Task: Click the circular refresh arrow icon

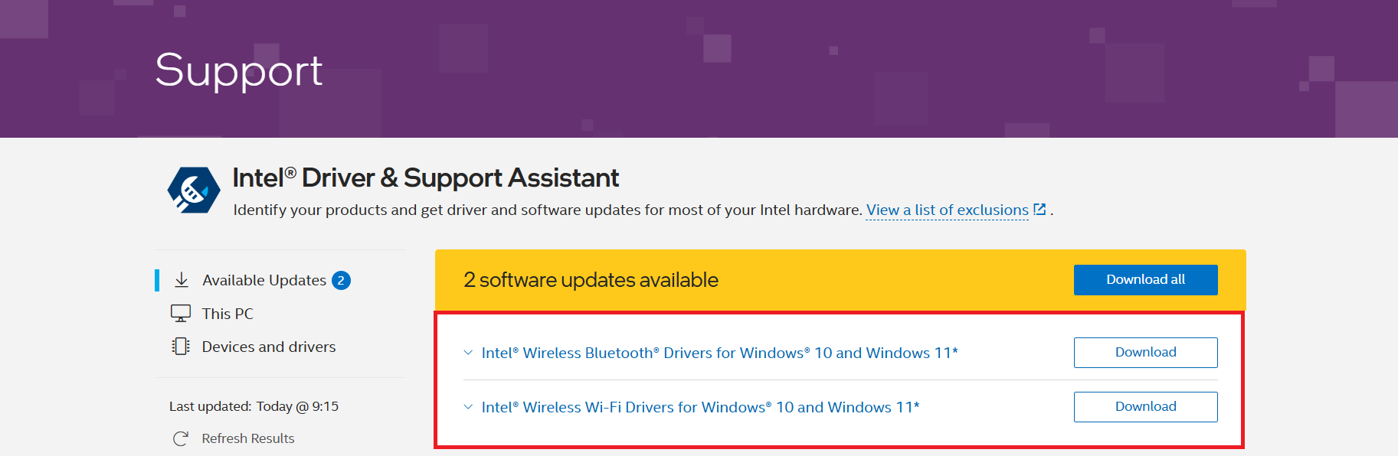Action: (181, 438)
